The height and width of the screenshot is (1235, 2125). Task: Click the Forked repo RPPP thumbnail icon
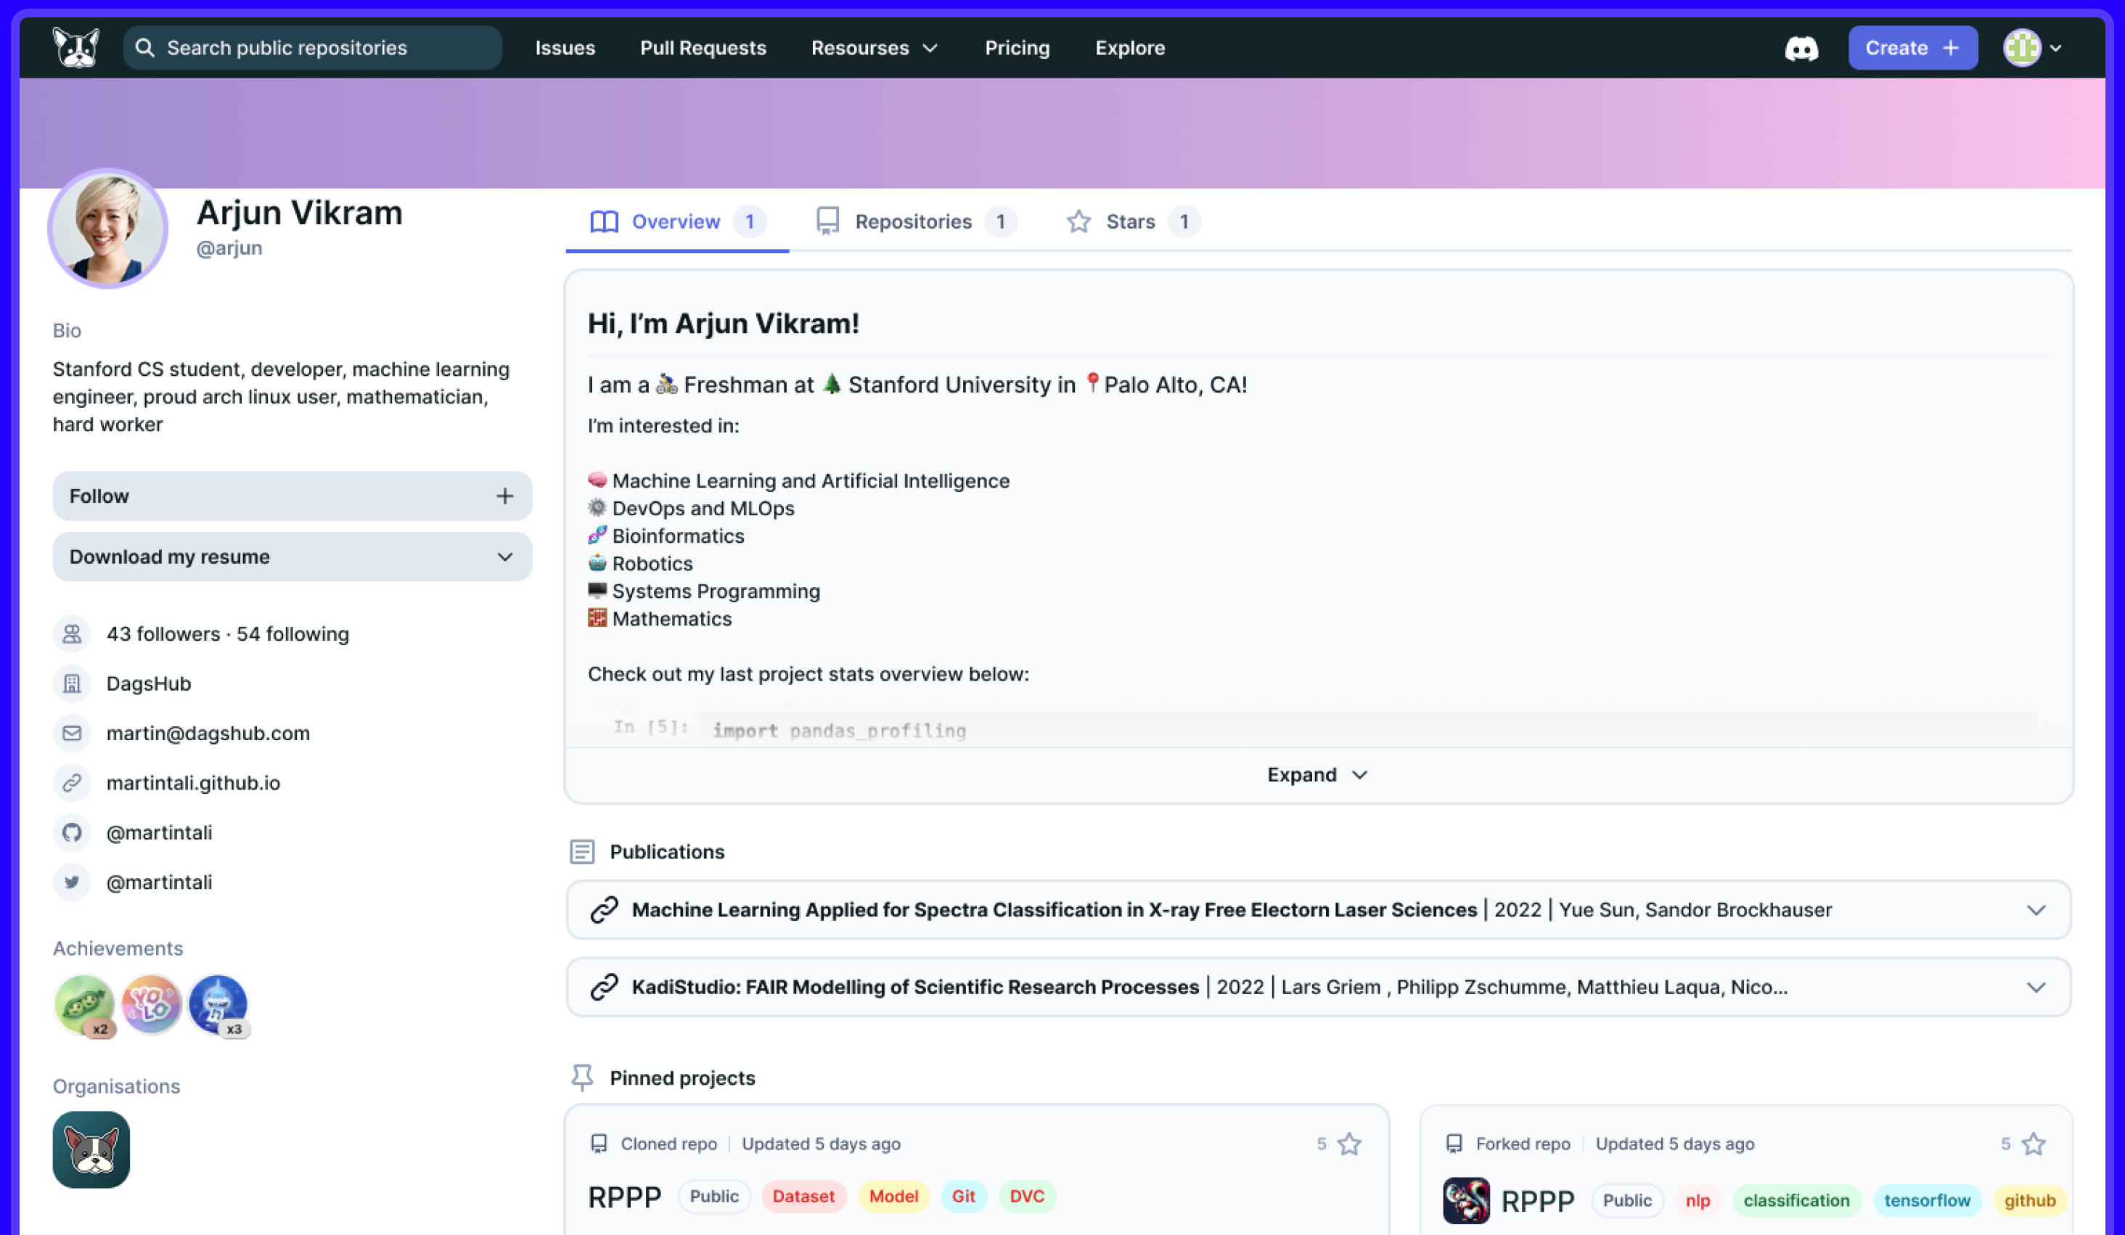1467,1200
